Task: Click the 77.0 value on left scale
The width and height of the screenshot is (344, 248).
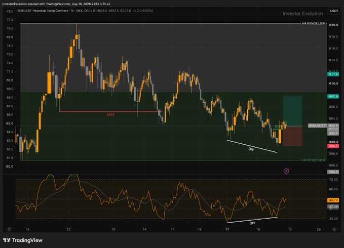Action: (10, 20)
